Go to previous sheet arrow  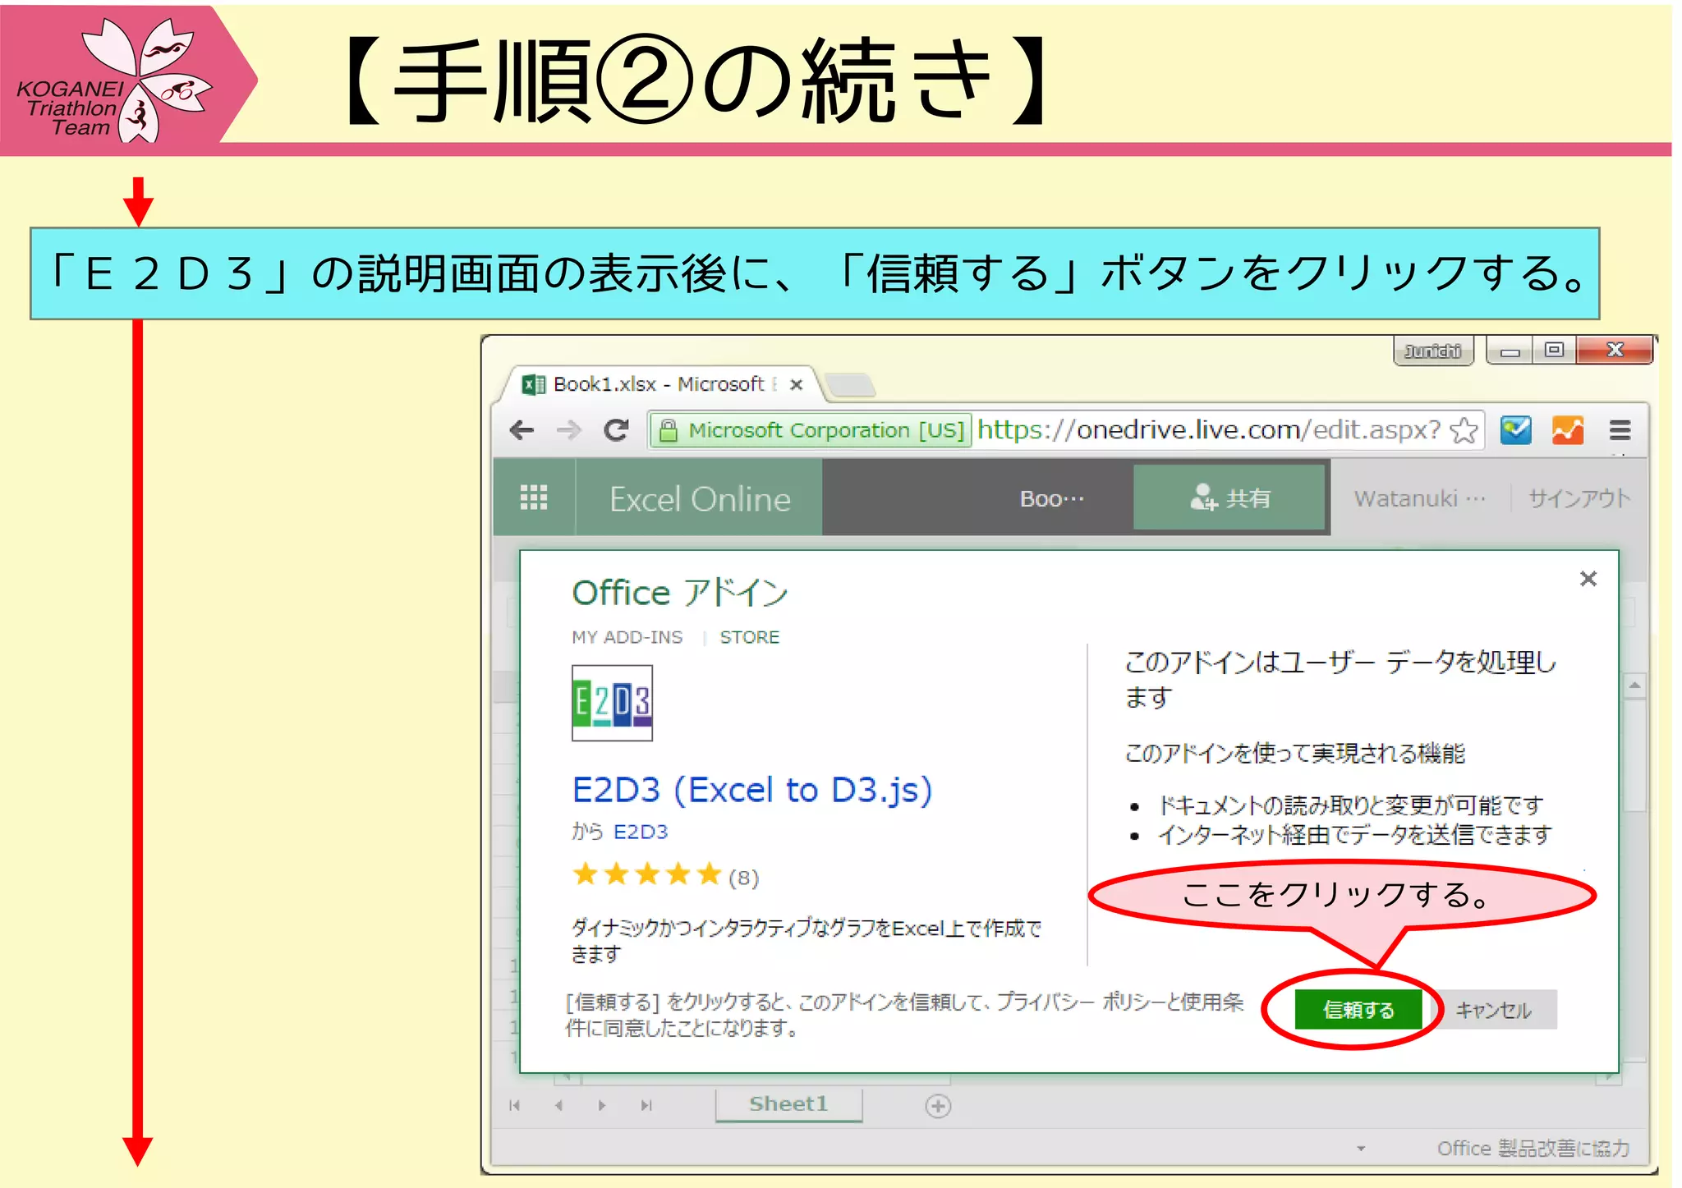pyautogui.click(x=558, y=1105)
